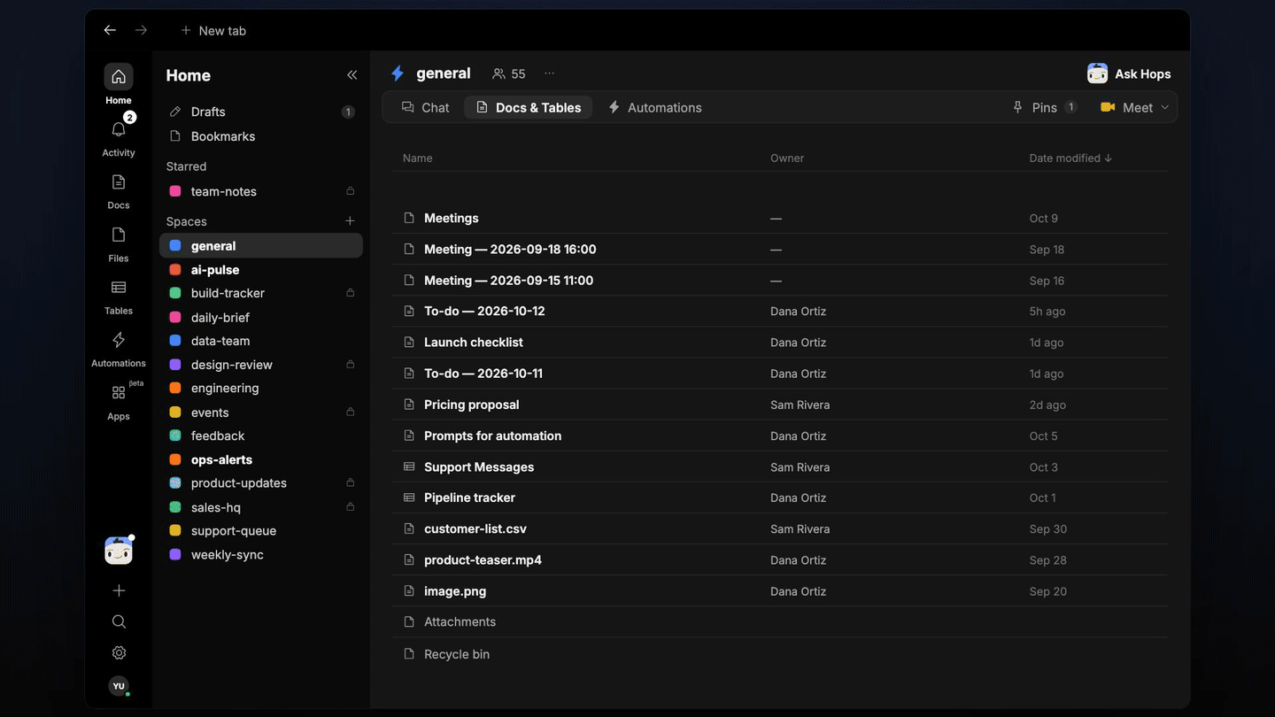Image resolution: width=1275 pixels, height=717 pixels.
Task: Open the team-notes starred space
Action: [x=261, y=191]
